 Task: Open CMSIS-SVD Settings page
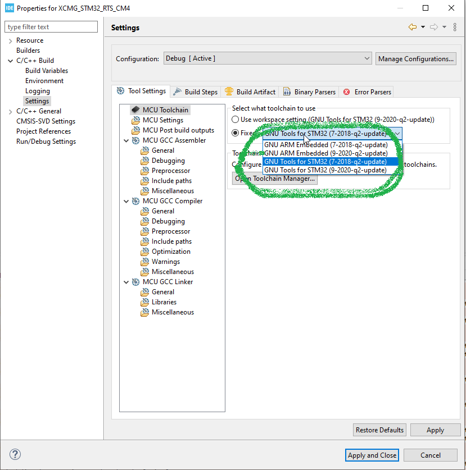46,121
